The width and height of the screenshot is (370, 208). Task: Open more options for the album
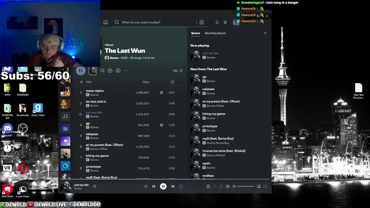pos(126,70)
